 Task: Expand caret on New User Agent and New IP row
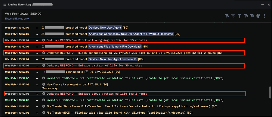click(x=37, y=59)
